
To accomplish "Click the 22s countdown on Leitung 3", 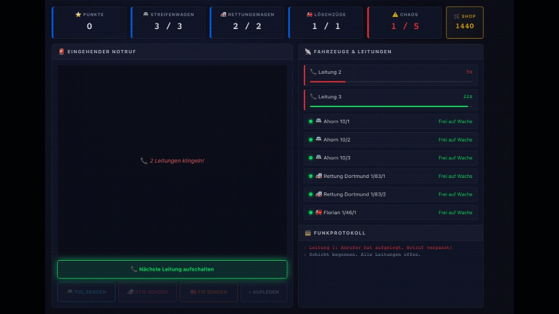I will click(468, 96).
